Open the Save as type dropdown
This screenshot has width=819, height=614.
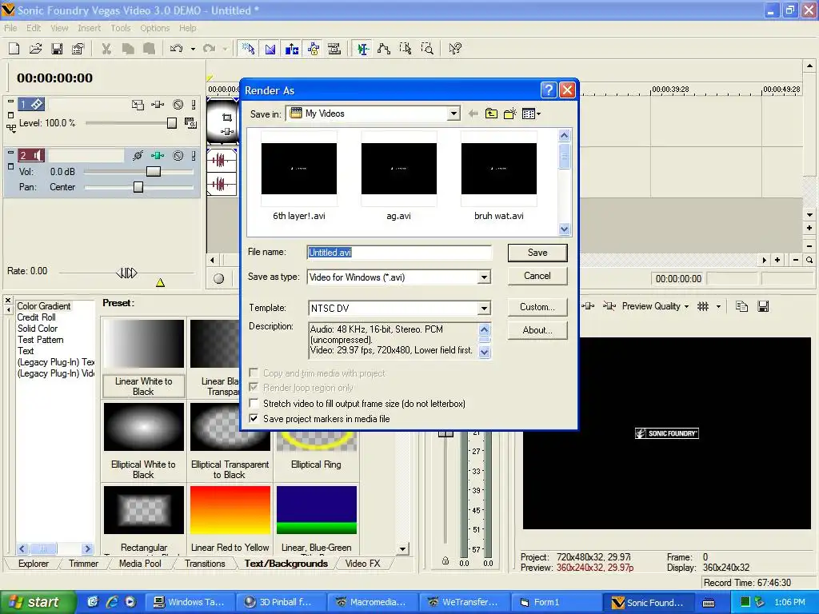484,277
